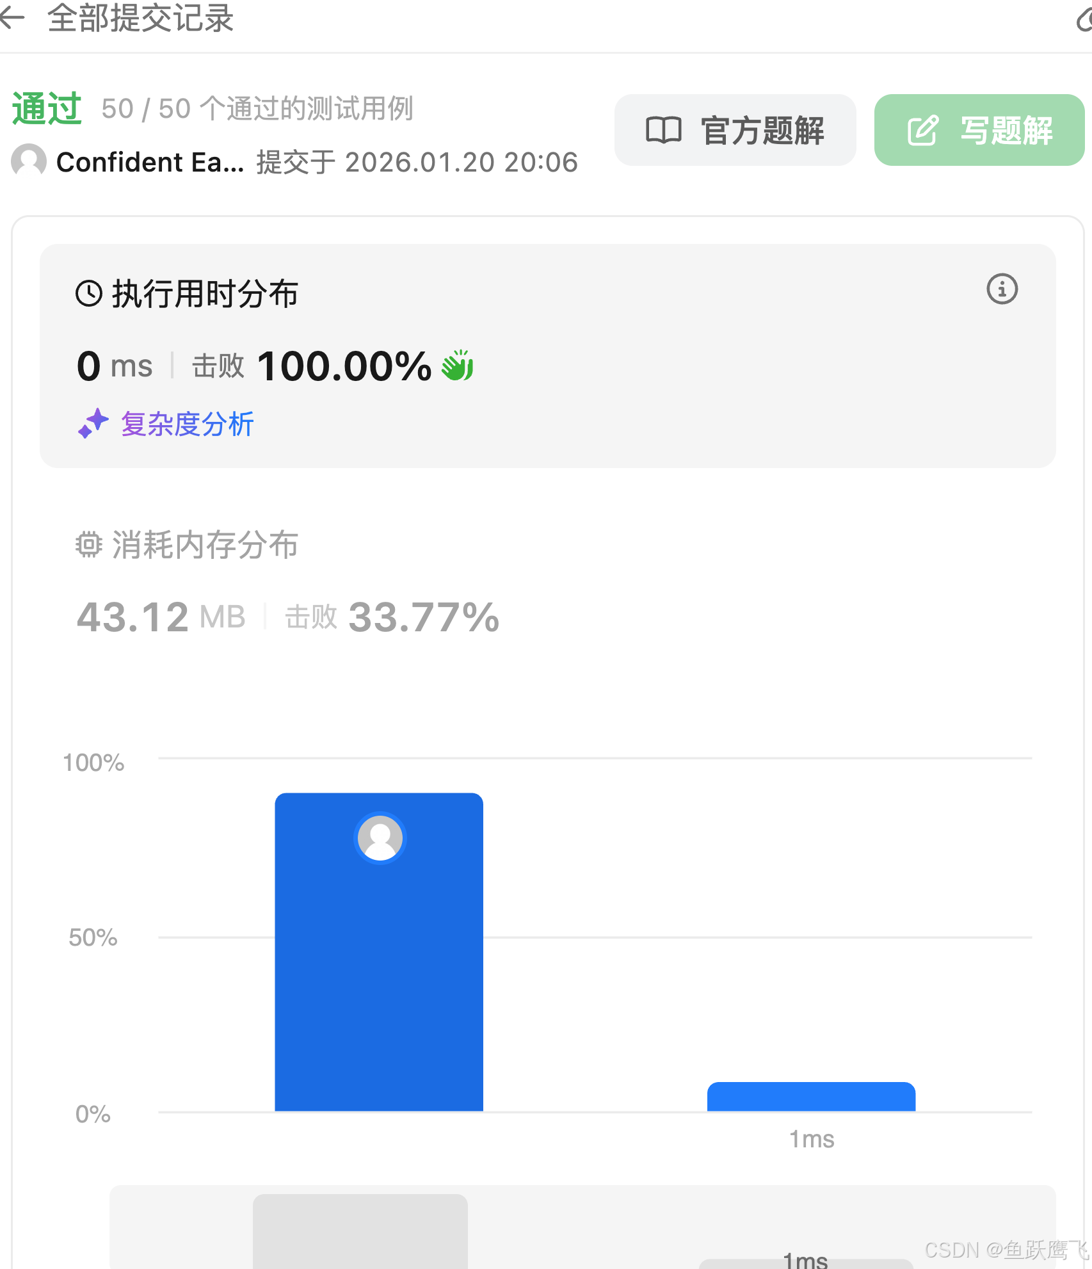Click the chip icon next to 消耗内存分布
The height and width of the screenshot is (1269, 1092).
pyautogui.click(x=88, y=545)
